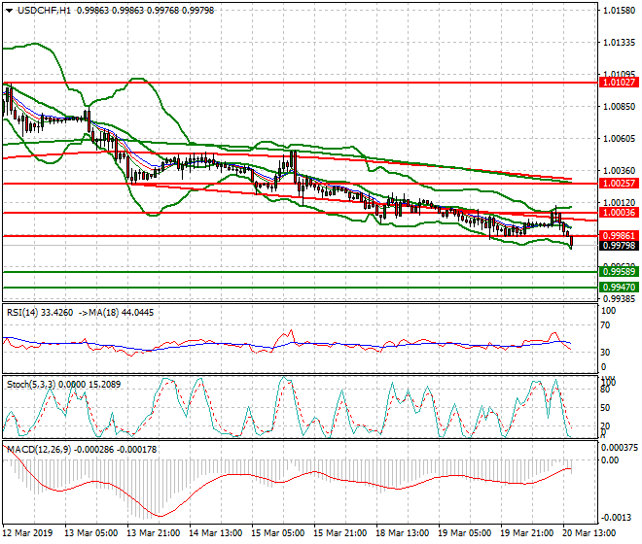Select the Stochastic scale value 50

point(605,408)
